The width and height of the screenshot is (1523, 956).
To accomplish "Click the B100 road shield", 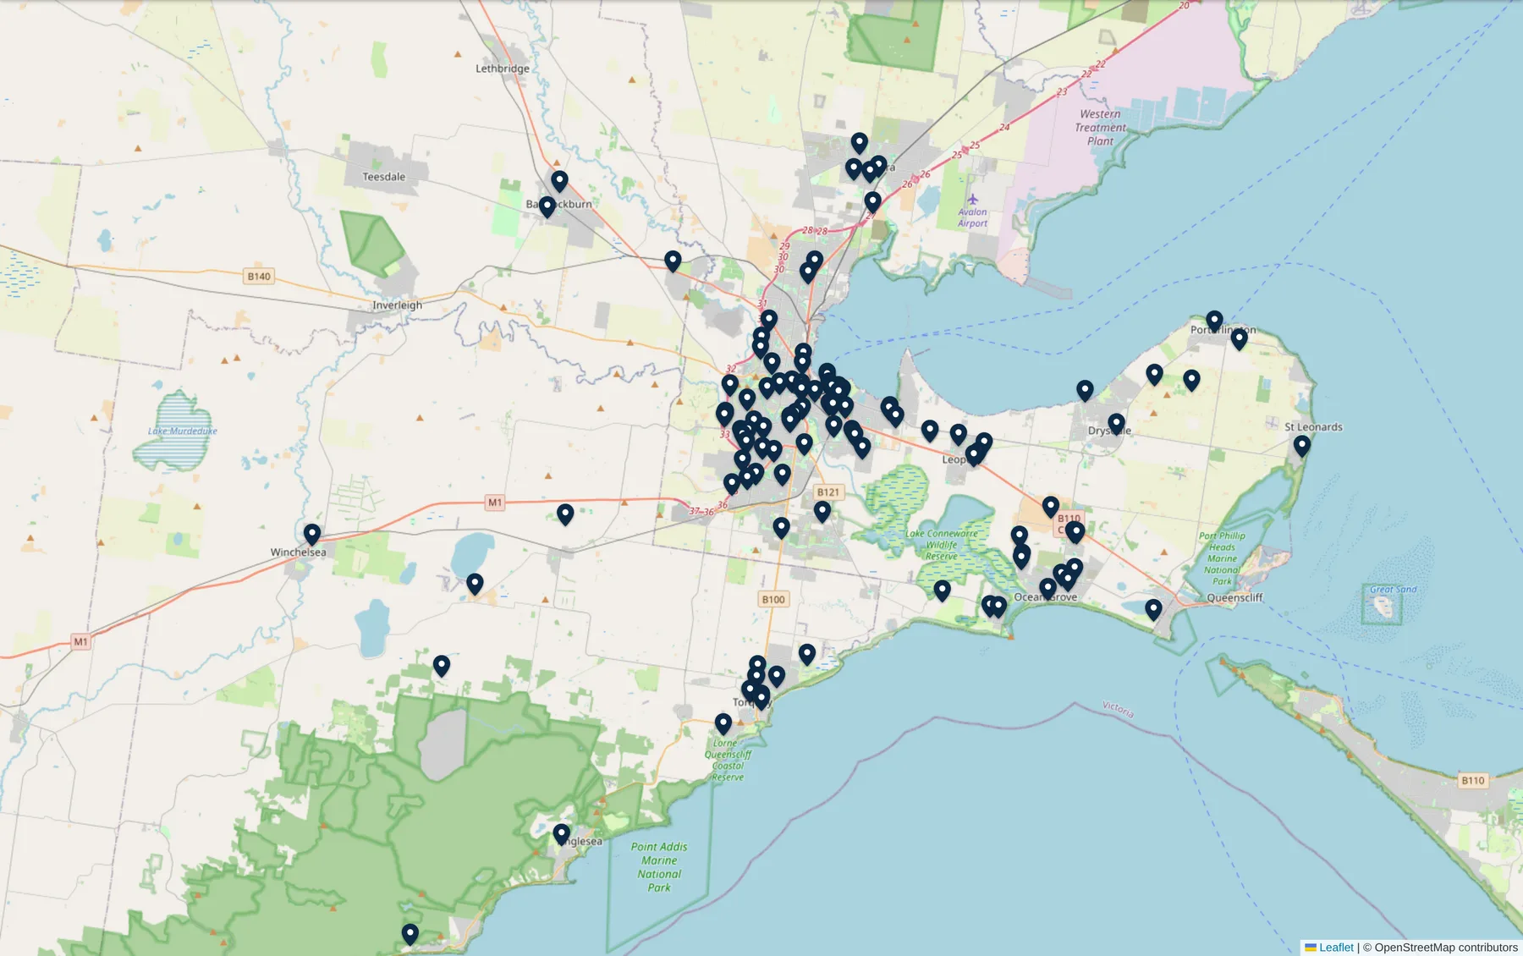I will (773, 599).
